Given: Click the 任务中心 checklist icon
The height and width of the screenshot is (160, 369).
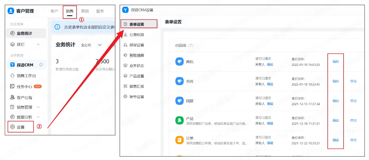Looking at the screenshot, I should click(x=12, y=87).
